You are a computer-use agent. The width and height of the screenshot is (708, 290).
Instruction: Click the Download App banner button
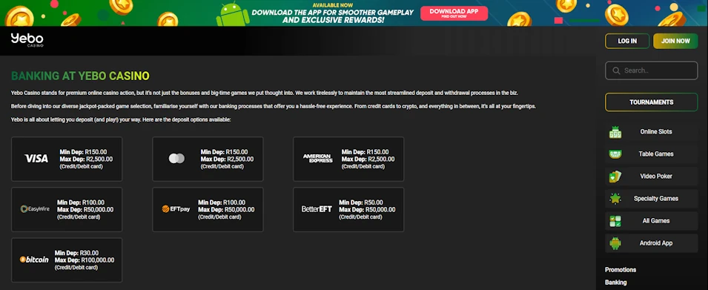(x=454, y=13)
